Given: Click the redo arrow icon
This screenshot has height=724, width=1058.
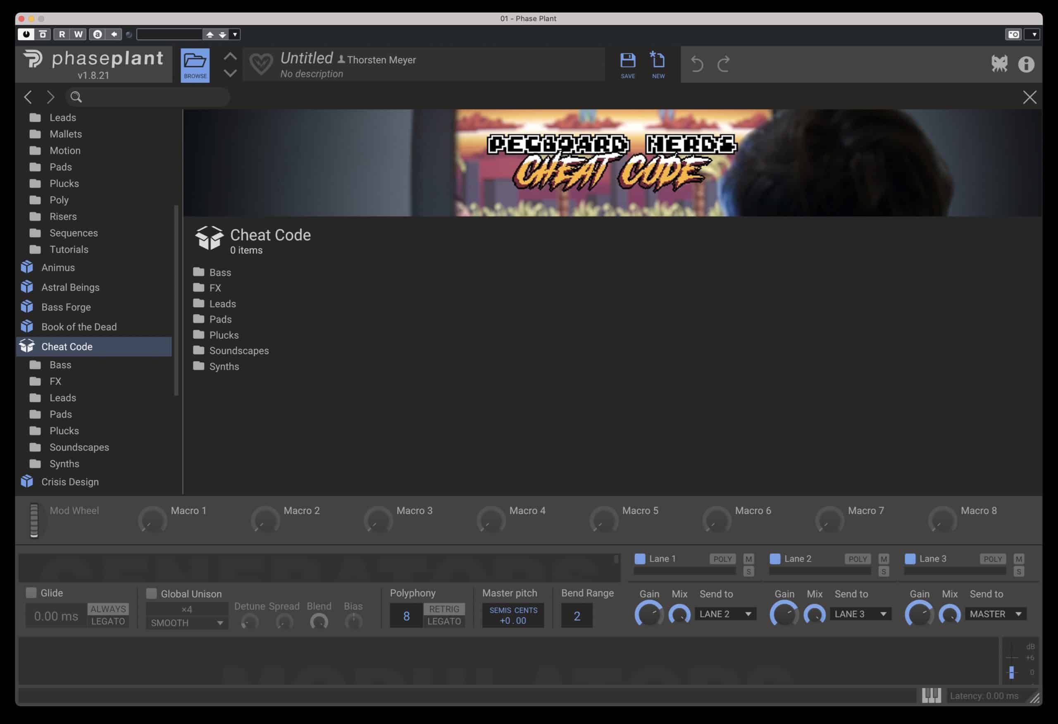Looking at the screenshot, I should tap(724, 64).
